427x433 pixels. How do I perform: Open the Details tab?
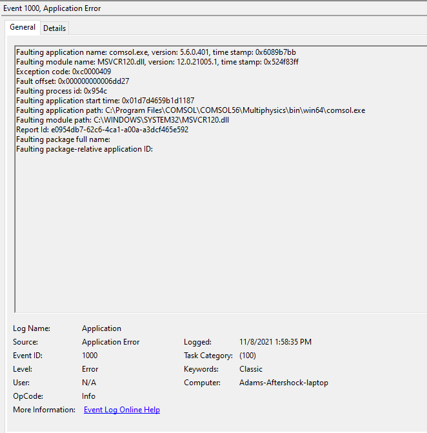point(55,28)
